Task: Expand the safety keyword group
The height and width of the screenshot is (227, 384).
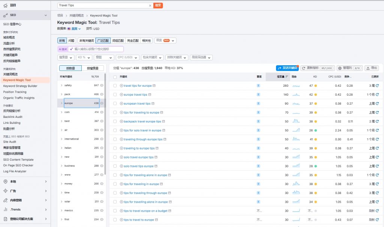Action: [61, 85]
